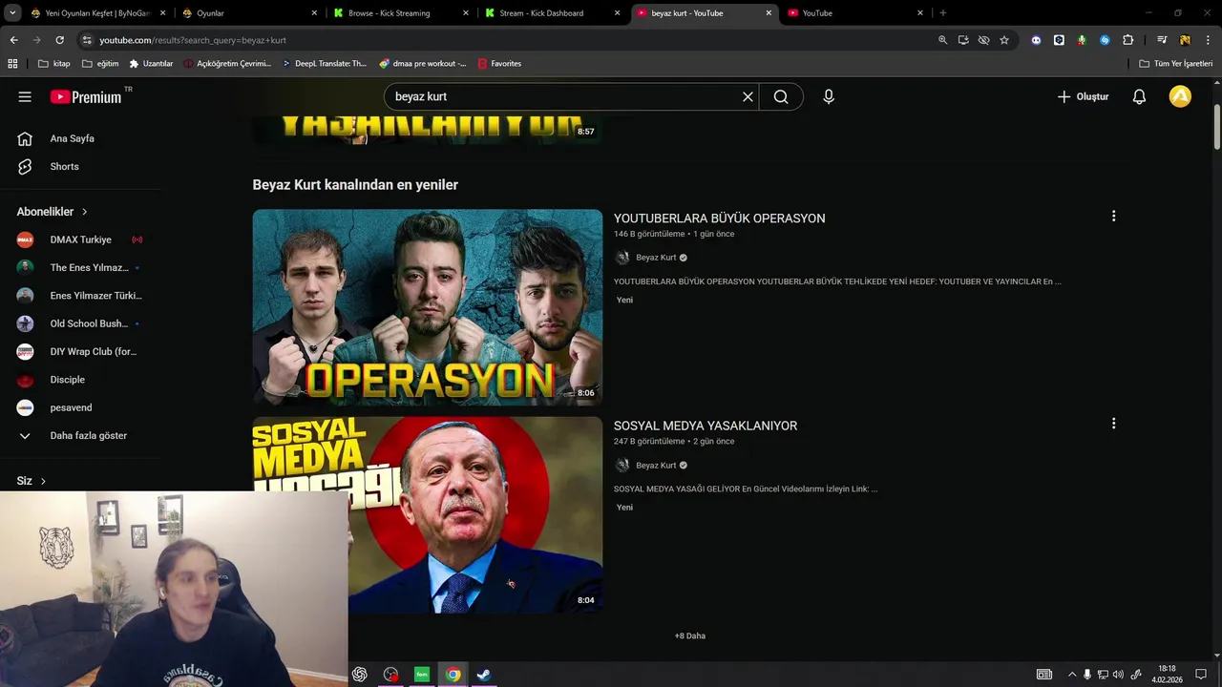The width and height of the screenshot is (1222, 687).
Task: Open the Tüm Yer İşaretleri folder
Action: pyautogui.click(x=1175, y=64)
